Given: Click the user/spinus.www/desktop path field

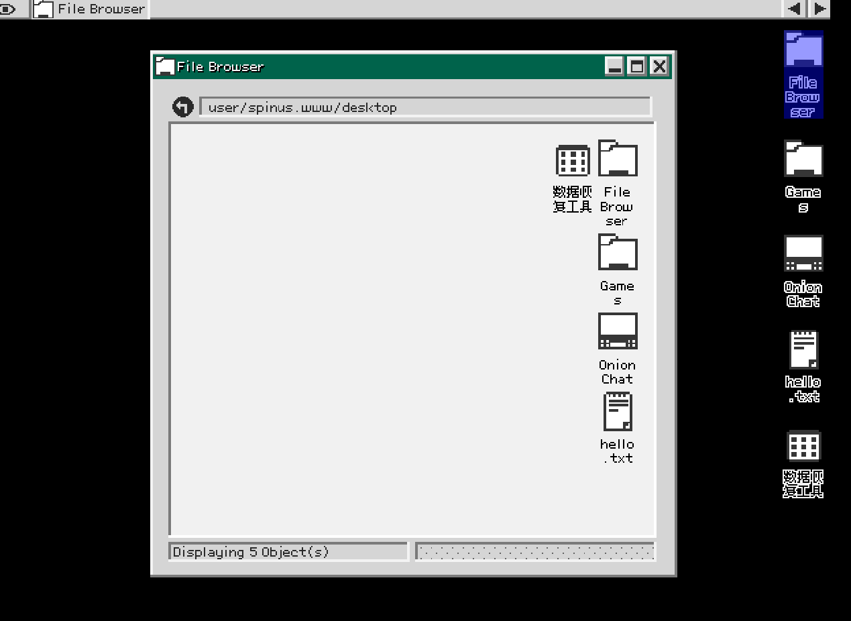Looking at the screenshot, I should [x=425, y=107].
